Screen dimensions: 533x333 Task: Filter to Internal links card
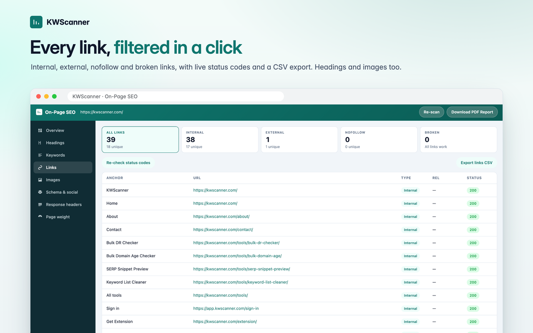220,139
